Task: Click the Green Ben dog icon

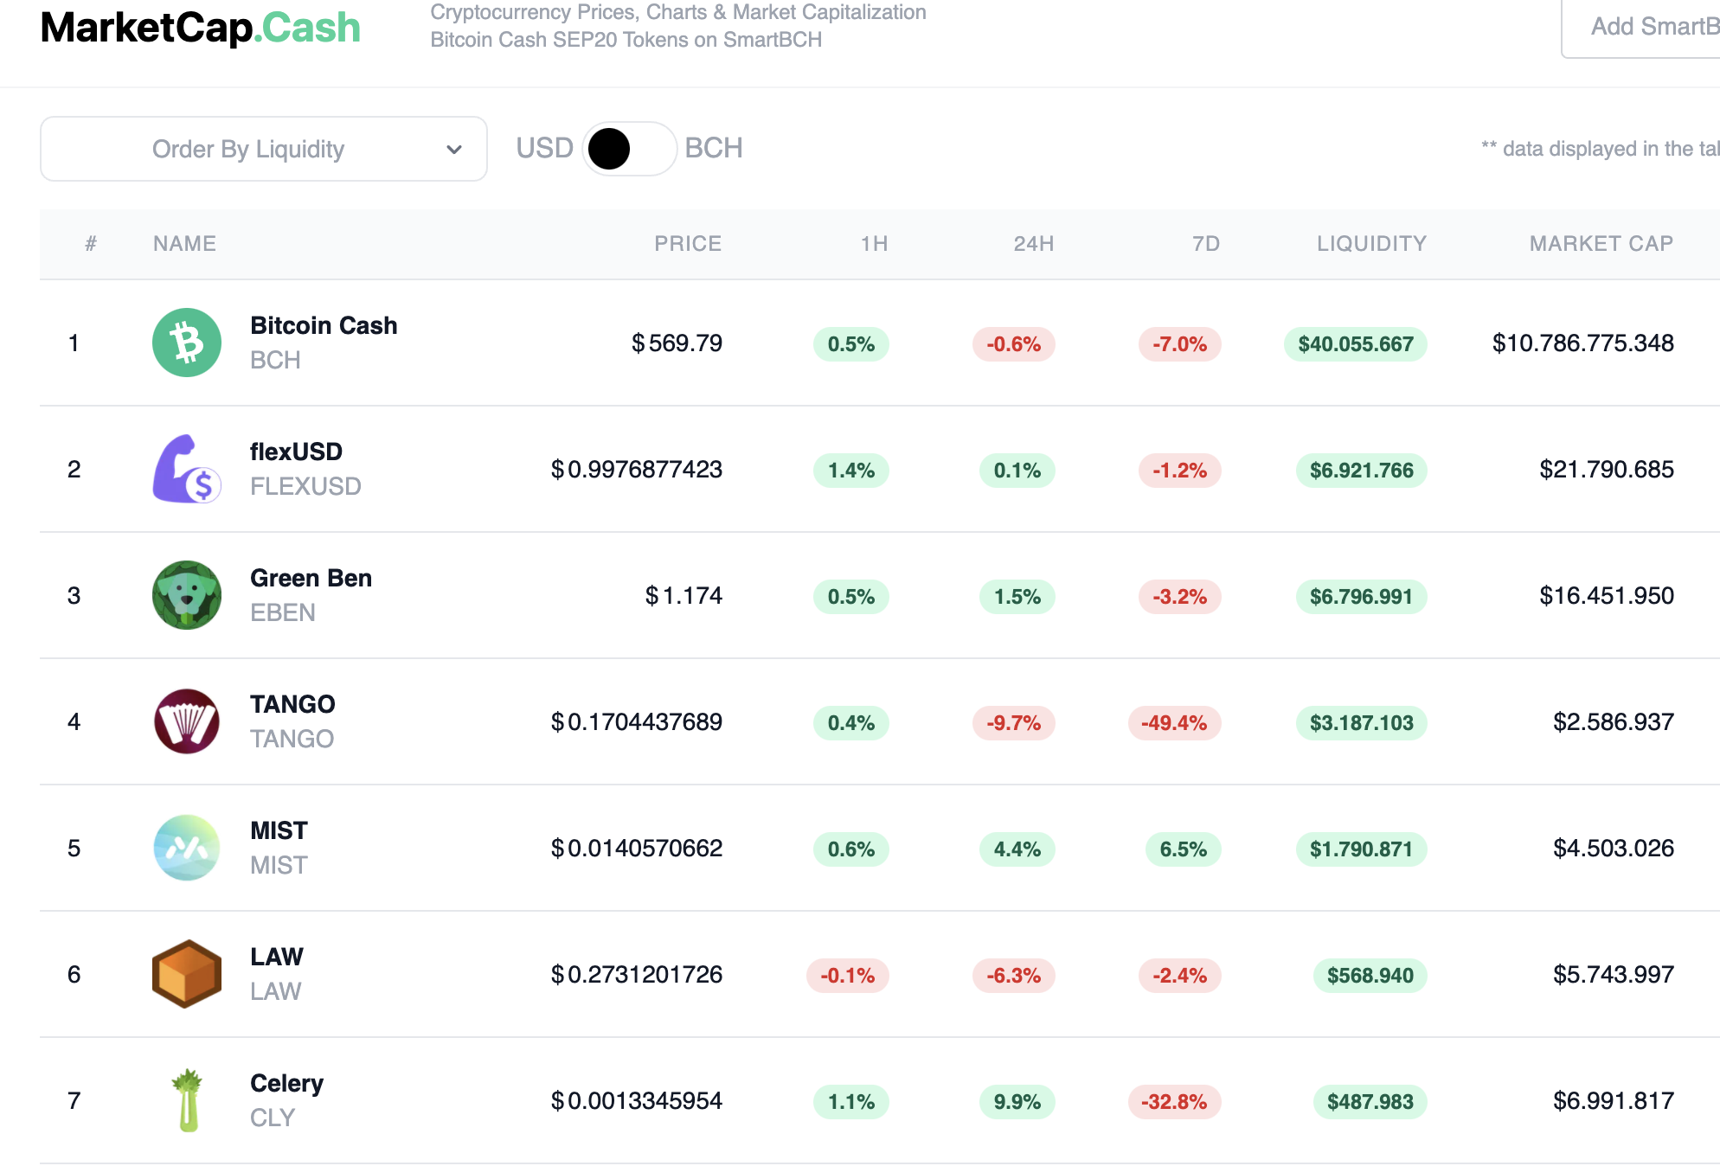Action: coord(187,595)
